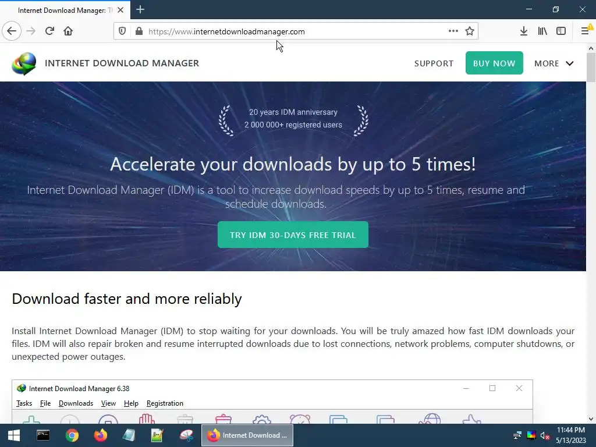Screen dimensions: 596x447
Task: Click the page's vertical scrollbar thumb
Action: (591, 68)
